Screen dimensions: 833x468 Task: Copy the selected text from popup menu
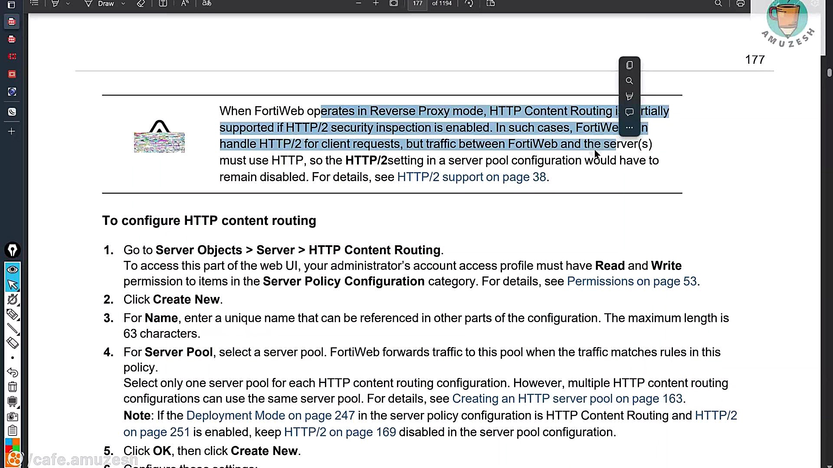click(630, 65)
